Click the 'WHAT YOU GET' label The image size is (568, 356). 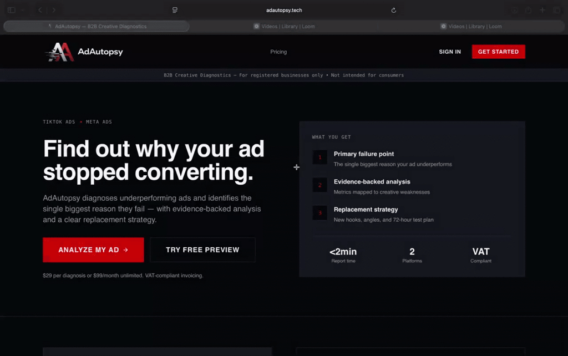point(332,138)
